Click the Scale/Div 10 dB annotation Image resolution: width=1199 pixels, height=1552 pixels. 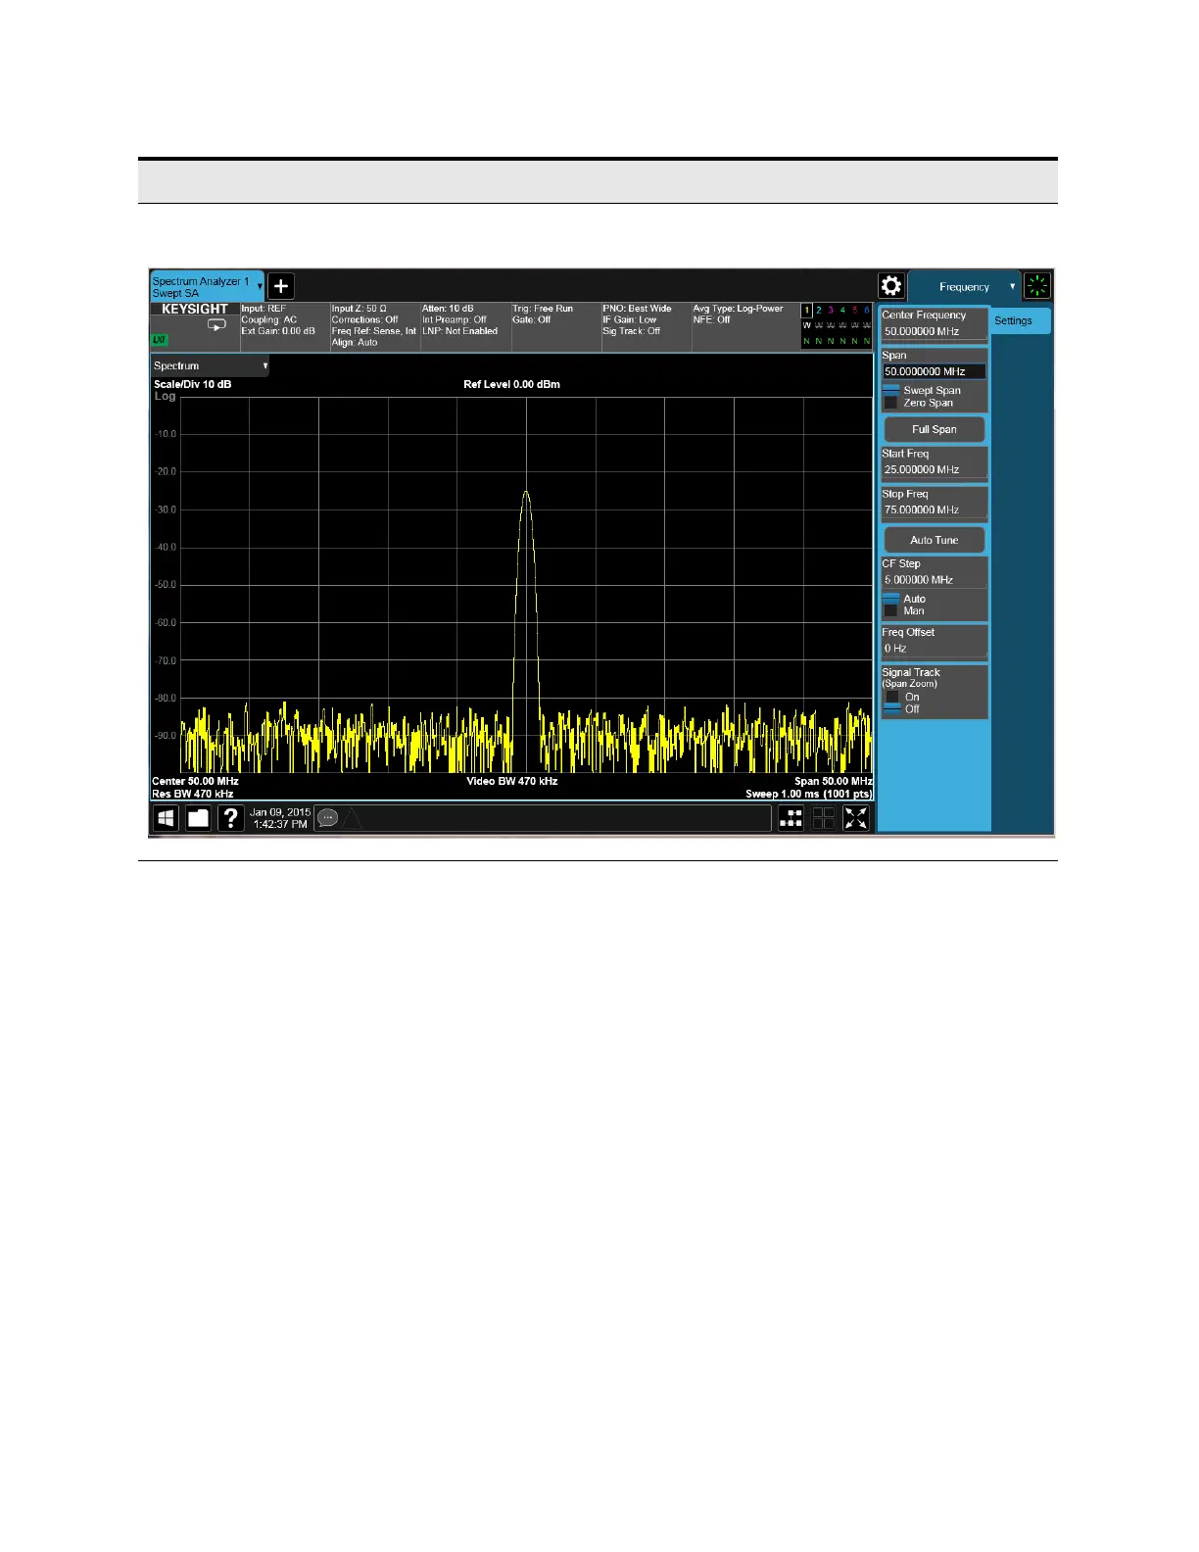click(192, 384)
